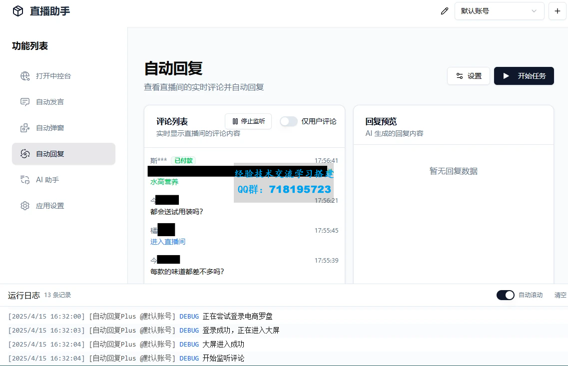
Task: Open 应用设置 menu entry
Action: (64, 206)
